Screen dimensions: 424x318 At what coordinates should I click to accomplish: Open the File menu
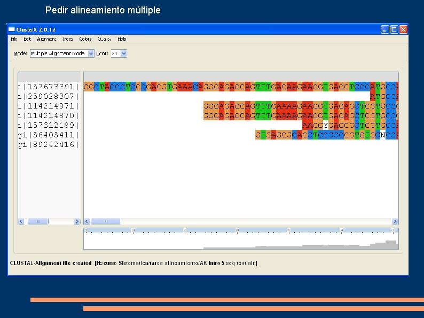pyautogui.click(x=14, y=39)
